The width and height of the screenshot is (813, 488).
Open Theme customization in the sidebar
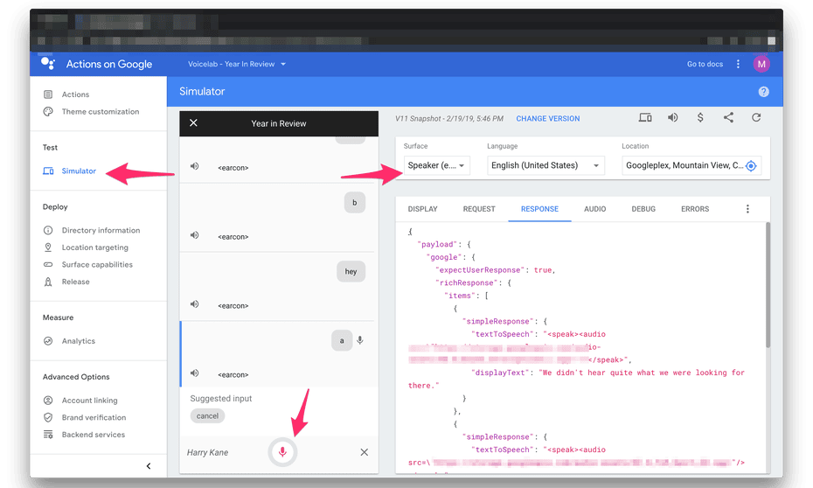101,111
